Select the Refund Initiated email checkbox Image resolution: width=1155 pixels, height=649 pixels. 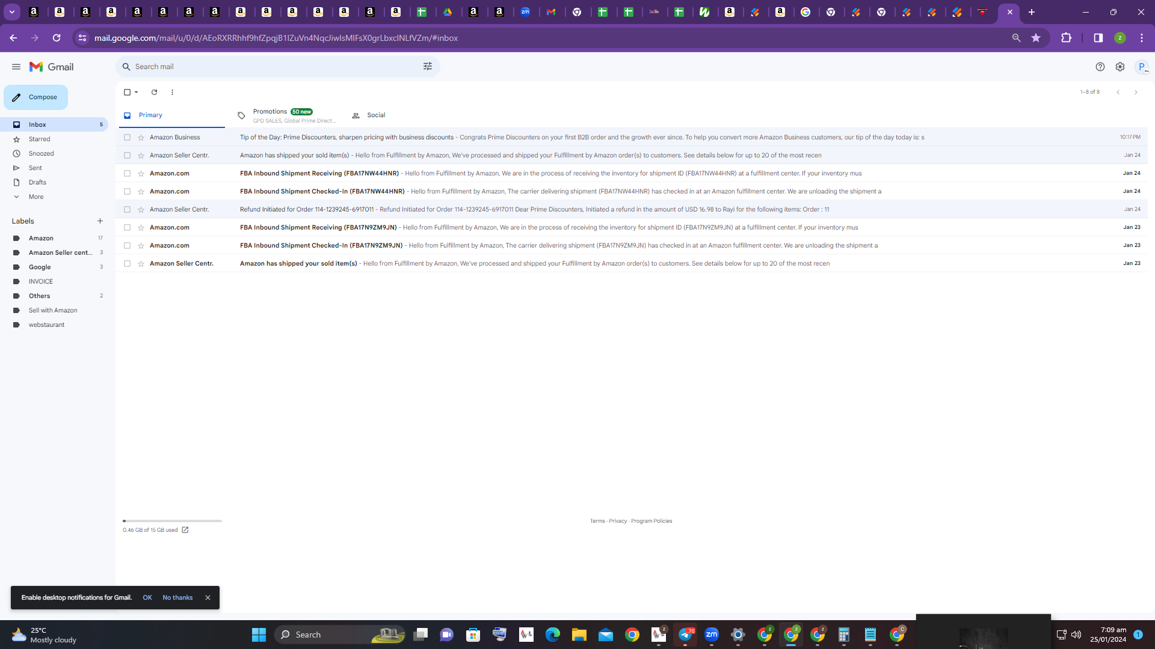[x=127, y=210]
